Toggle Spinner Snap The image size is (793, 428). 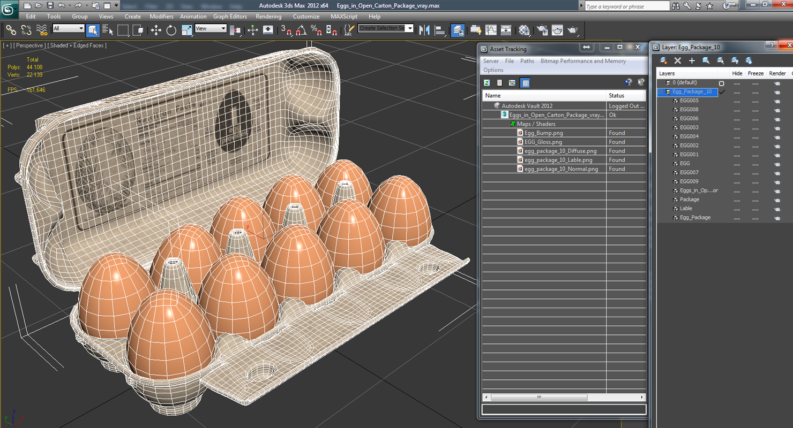tap(331, 30)
